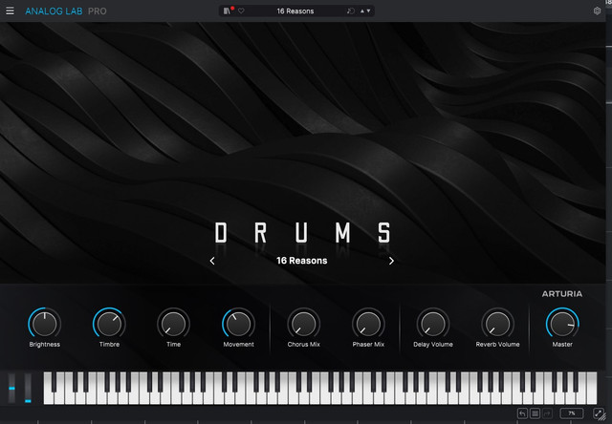Click the 16 Reasons preset name in top bar
The image size is (612, 424).
(x=295, y=11)
